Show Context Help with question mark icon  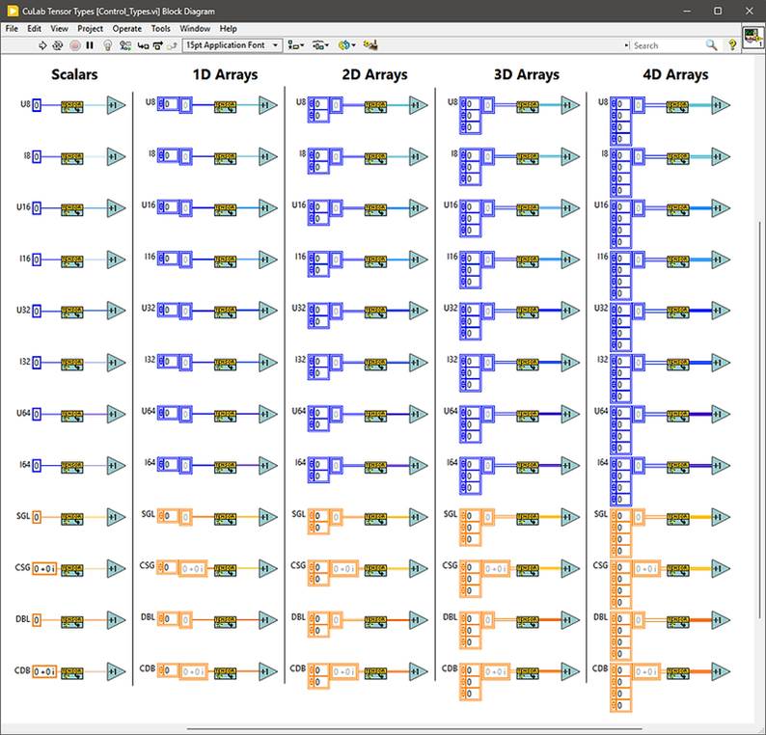pyautogui.click(x=732, y=45)
